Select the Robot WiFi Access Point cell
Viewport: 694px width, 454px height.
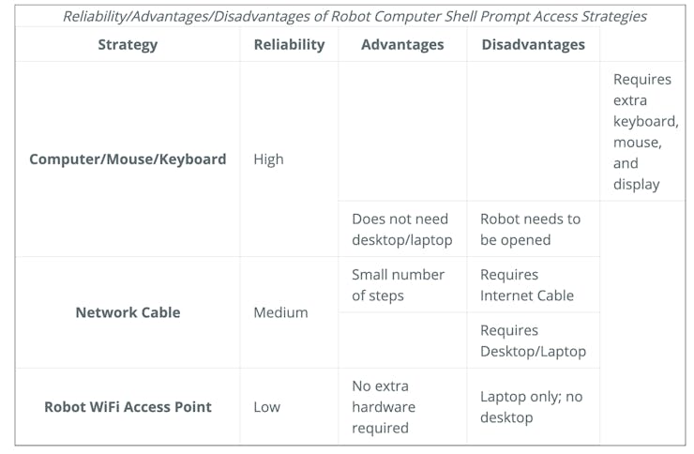[x=128, y=406]
